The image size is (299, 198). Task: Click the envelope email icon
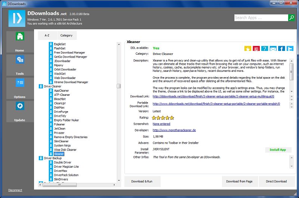coord(273,49)
